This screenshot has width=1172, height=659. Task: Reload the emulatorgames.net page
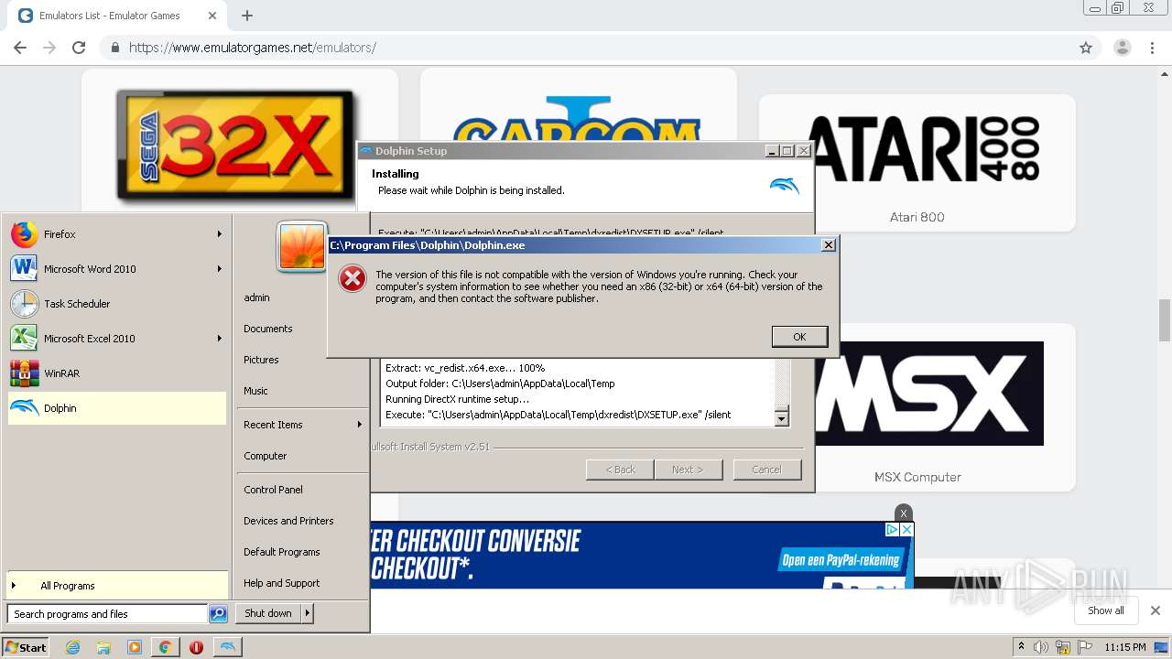pos(79,48)
